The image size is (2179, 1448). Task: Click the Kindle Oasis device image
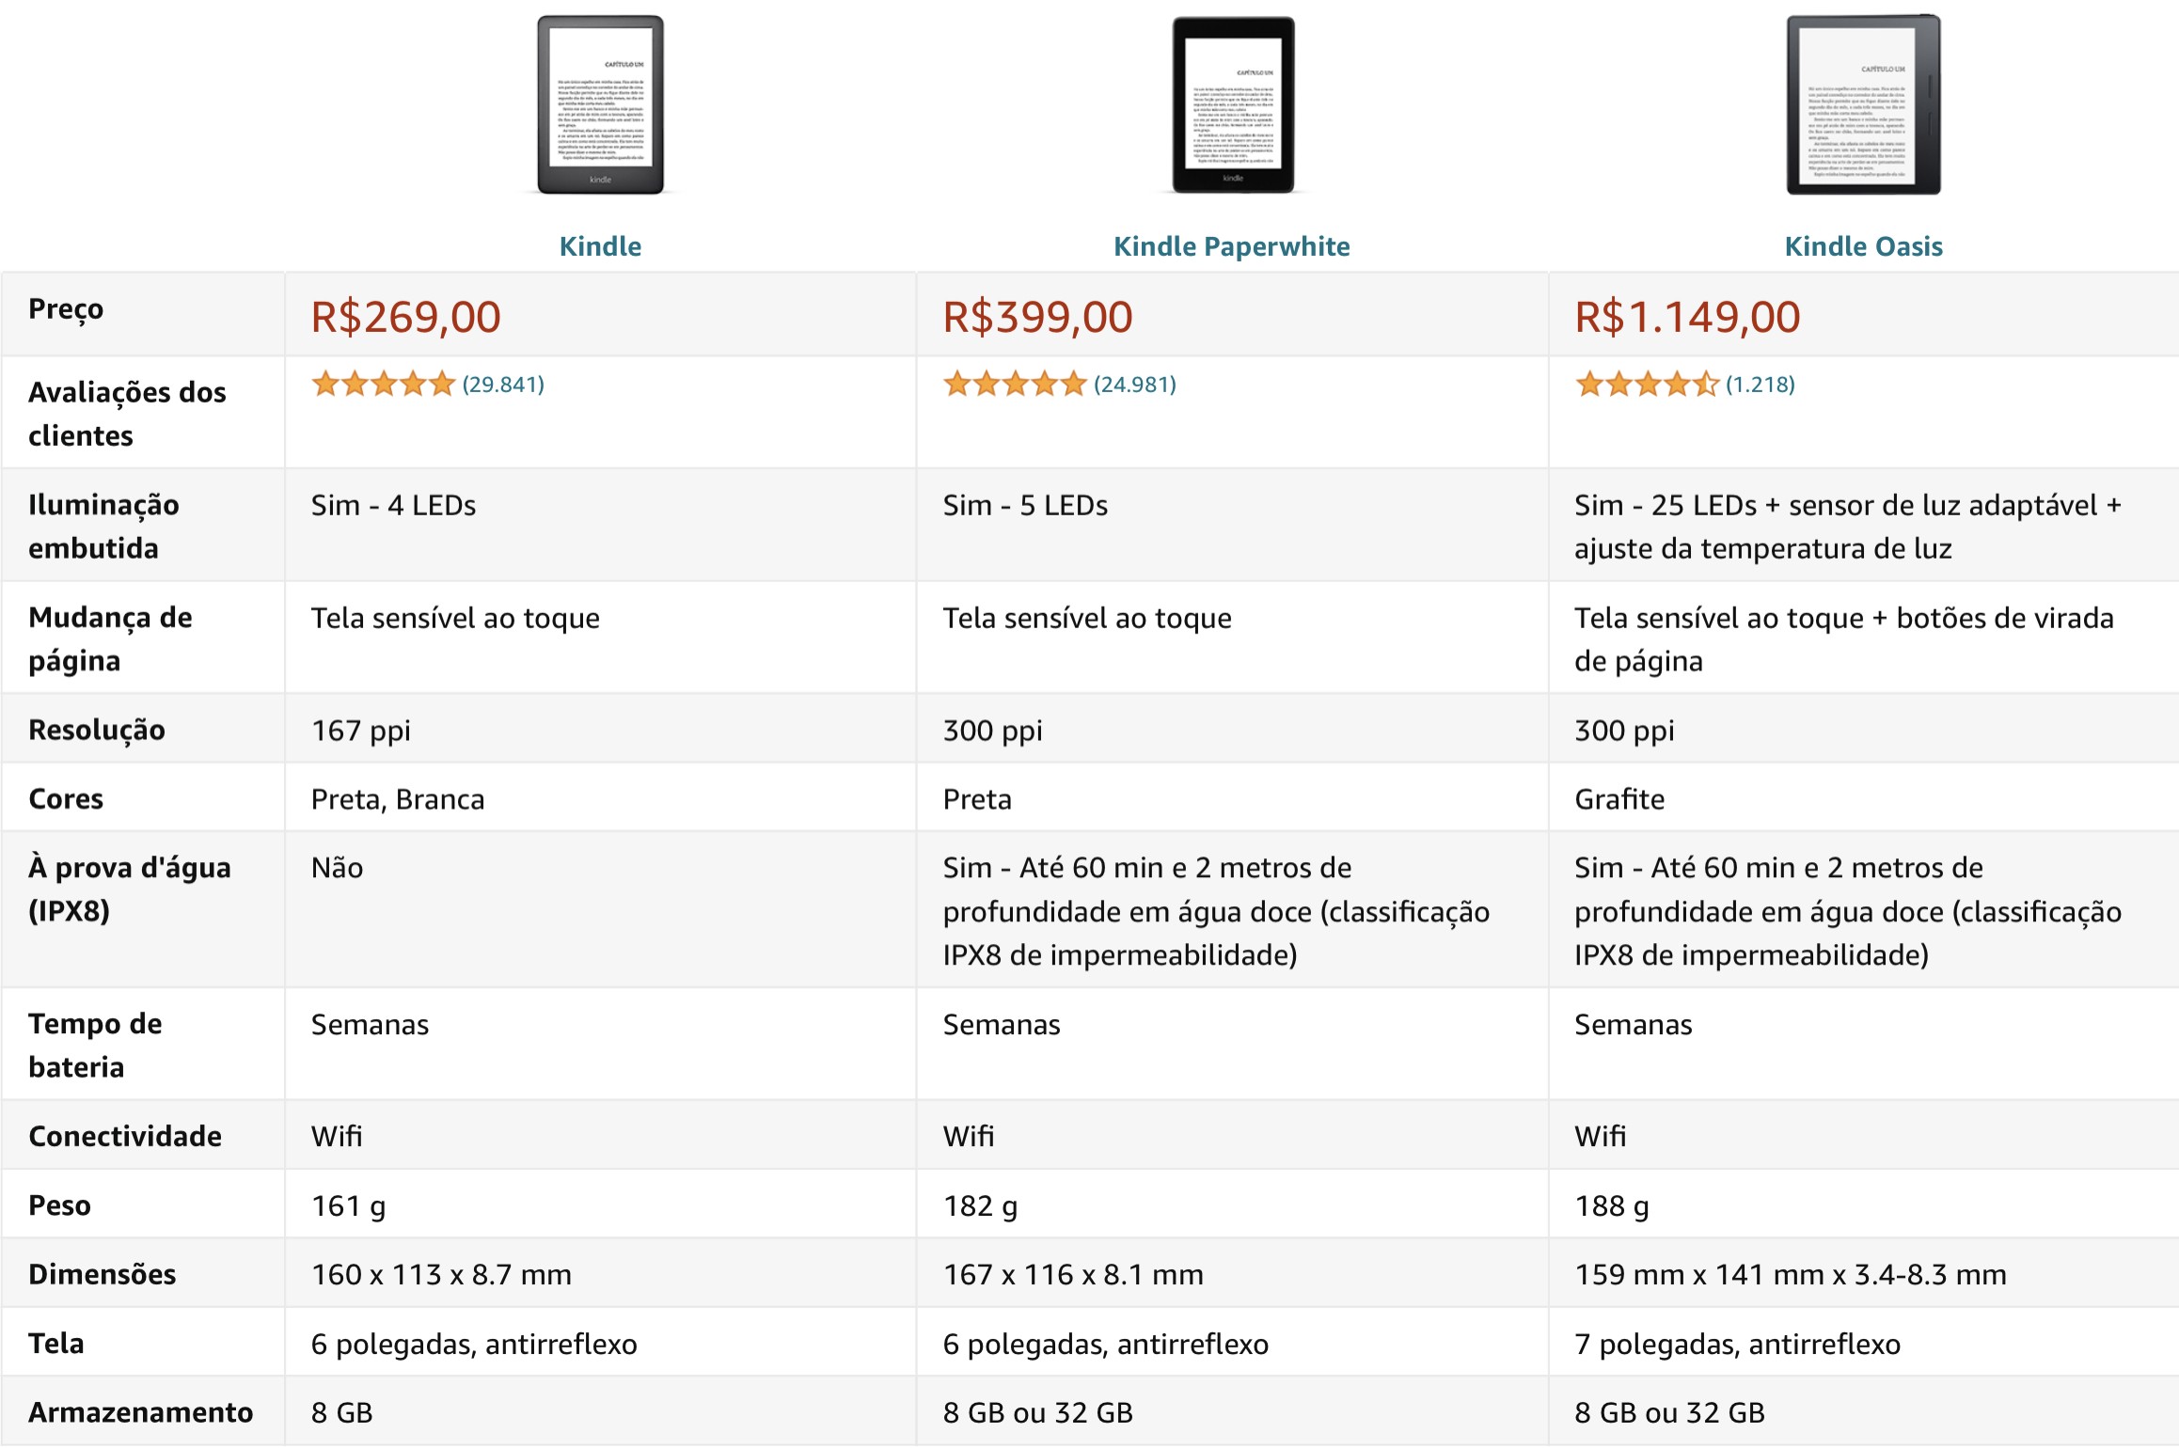(x=1863, y=104)
